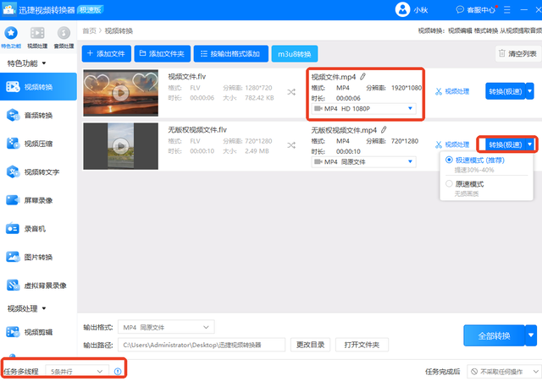
Task: Click the 输出路径 path field
Action: (x=202, y=345)
